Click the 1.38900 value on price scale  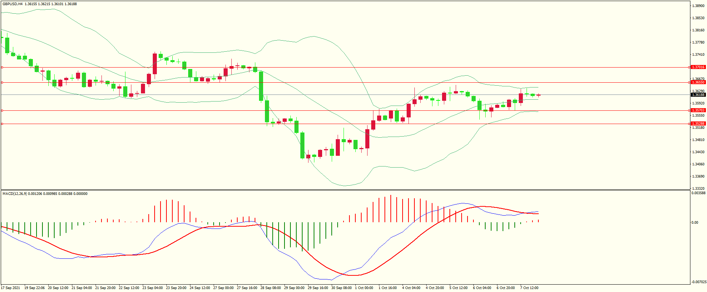[698, 6]
